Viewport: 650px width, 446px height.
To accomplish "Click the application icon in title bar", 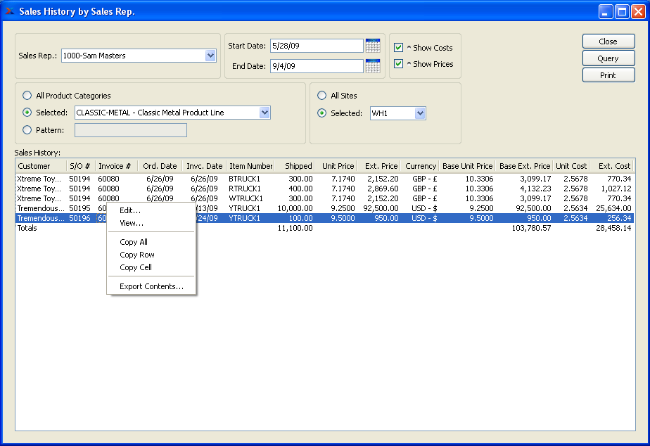I will [x=10, y=11].
